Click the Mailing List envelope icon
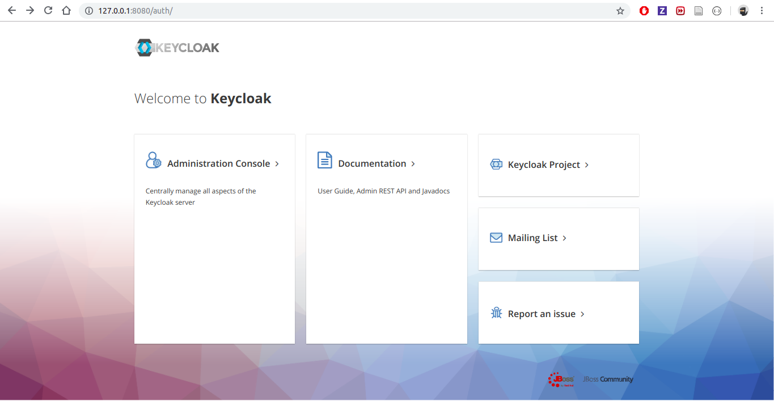Screen dimensions: 774x401 coord(496,238)
